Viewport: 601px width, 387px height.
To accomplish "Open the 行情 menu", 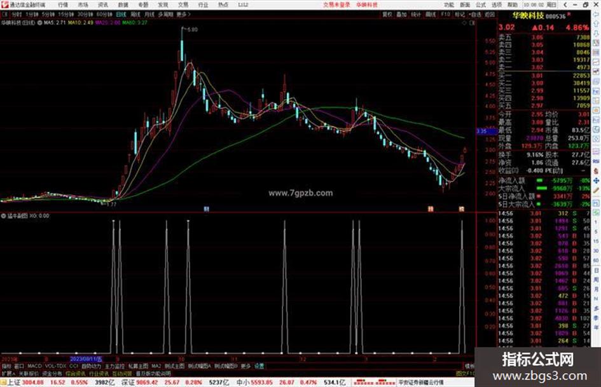I will 63,4.
